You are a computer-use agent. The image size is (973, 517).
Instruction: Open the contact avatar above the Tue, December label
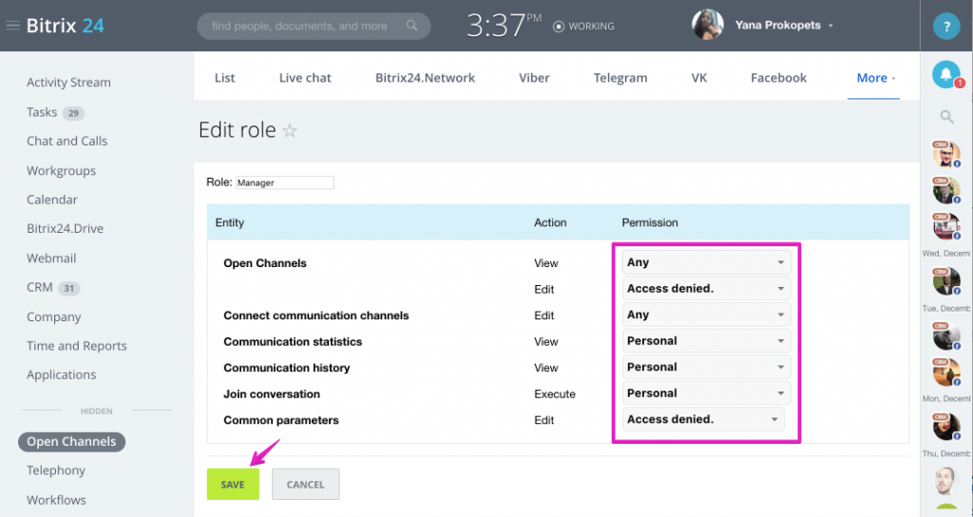(945, 281)
